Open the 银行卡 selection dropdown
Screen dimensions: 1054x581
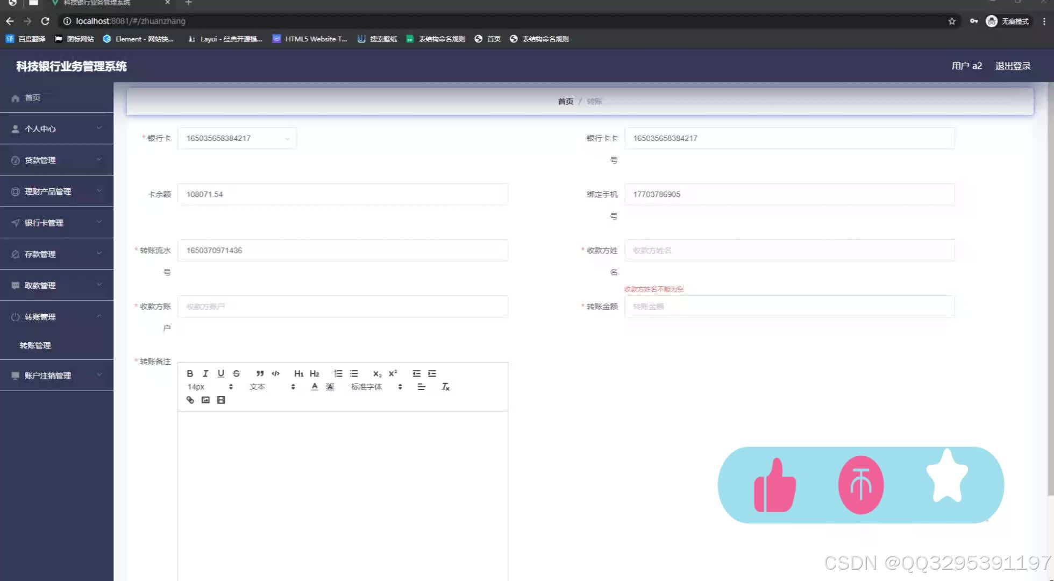(237, 138)
